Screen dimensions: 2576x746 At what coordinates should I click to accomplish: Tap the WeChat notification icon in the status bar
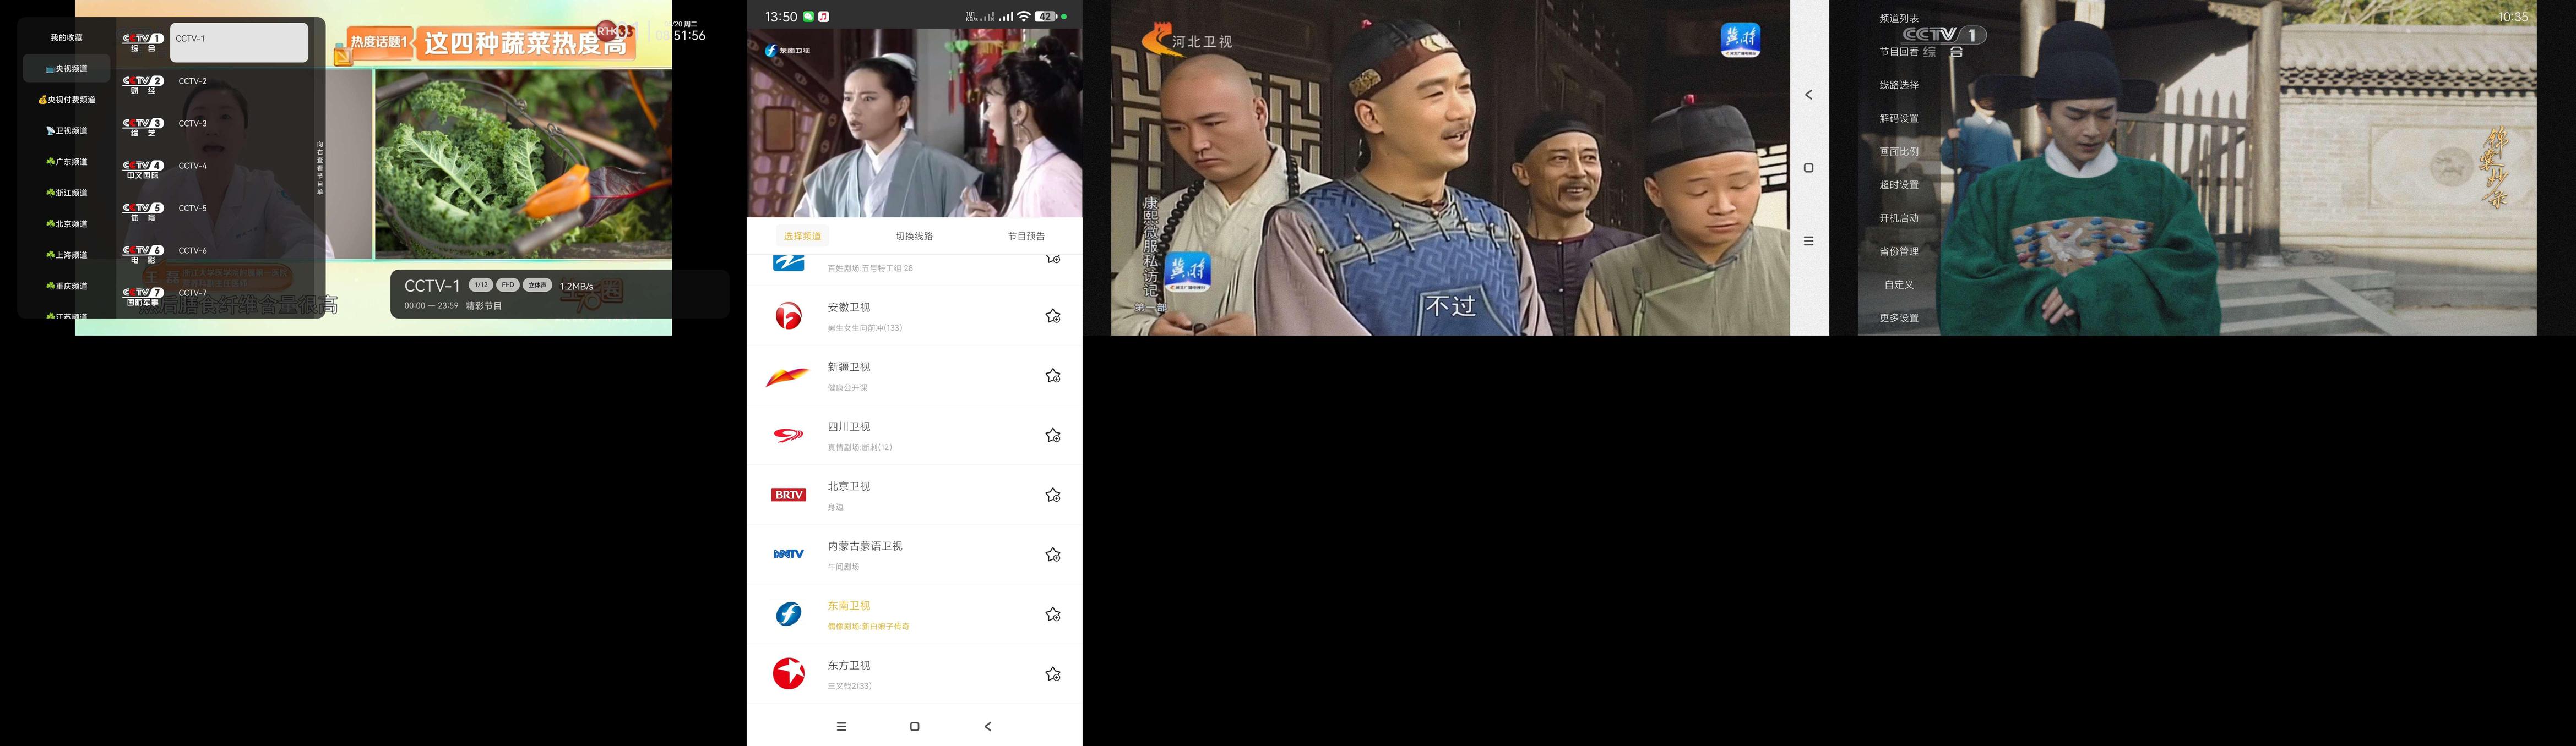click(808, 17)
